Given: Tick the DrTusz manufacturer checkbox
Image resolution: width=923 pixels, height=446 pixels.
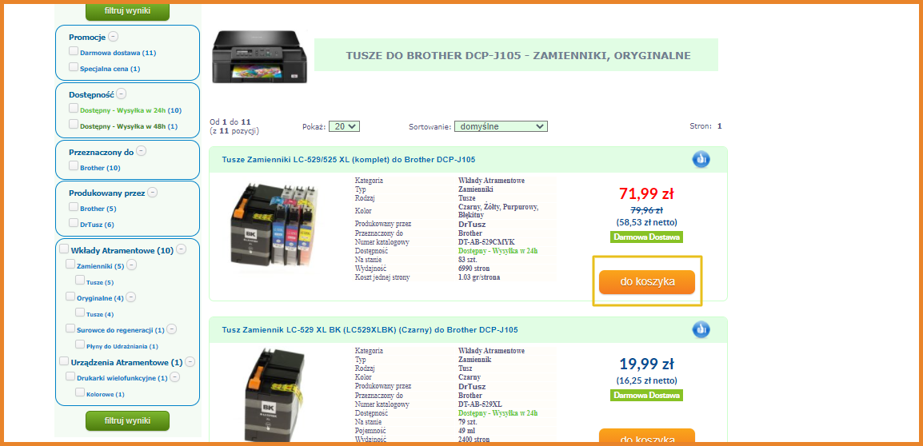Looking at the screenshot, I should click(x=74, y=223).
